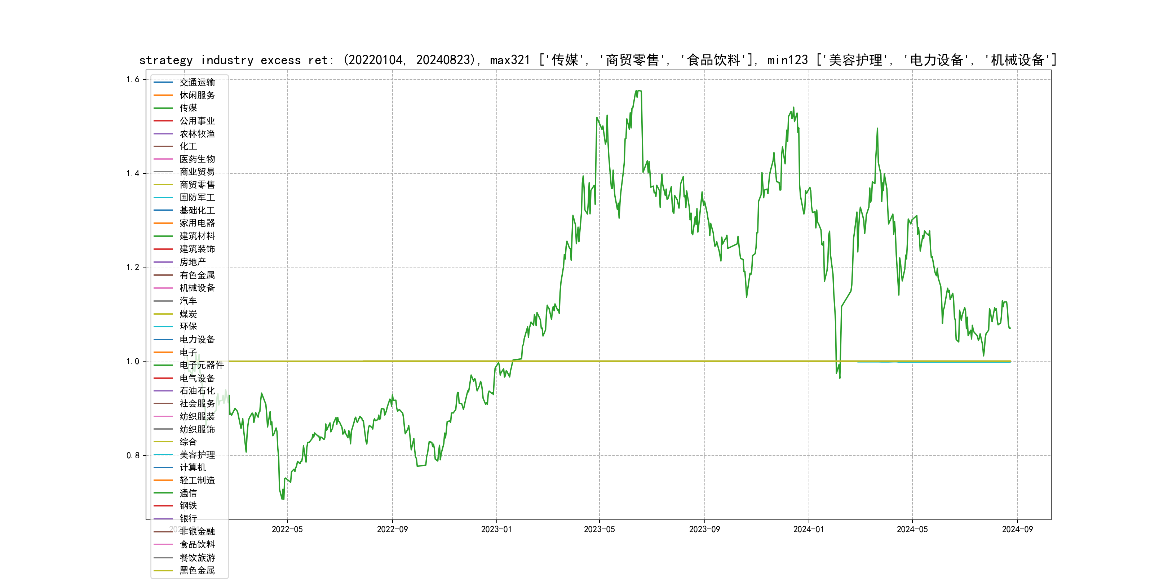Click the 银行 legend entry

(188, 518)
